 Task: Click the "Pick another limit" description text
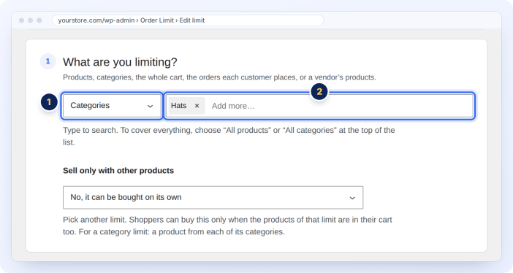click(x=227, y=226)
